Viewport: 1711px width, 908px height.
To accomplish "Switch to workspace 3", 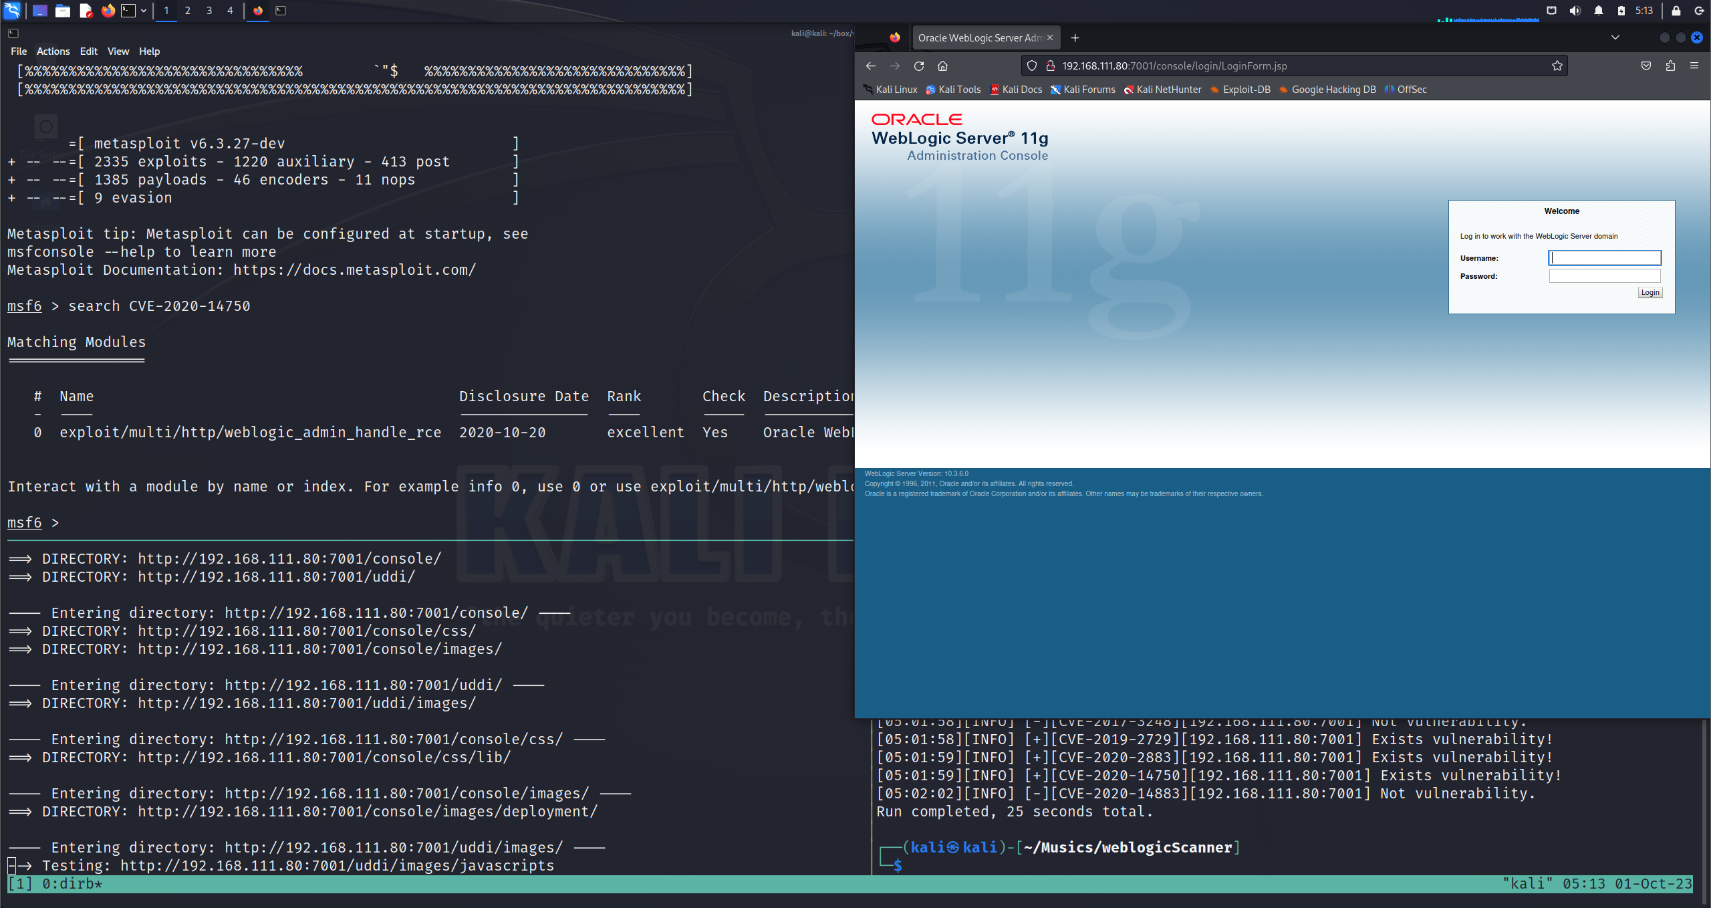I will coord(209,11).
